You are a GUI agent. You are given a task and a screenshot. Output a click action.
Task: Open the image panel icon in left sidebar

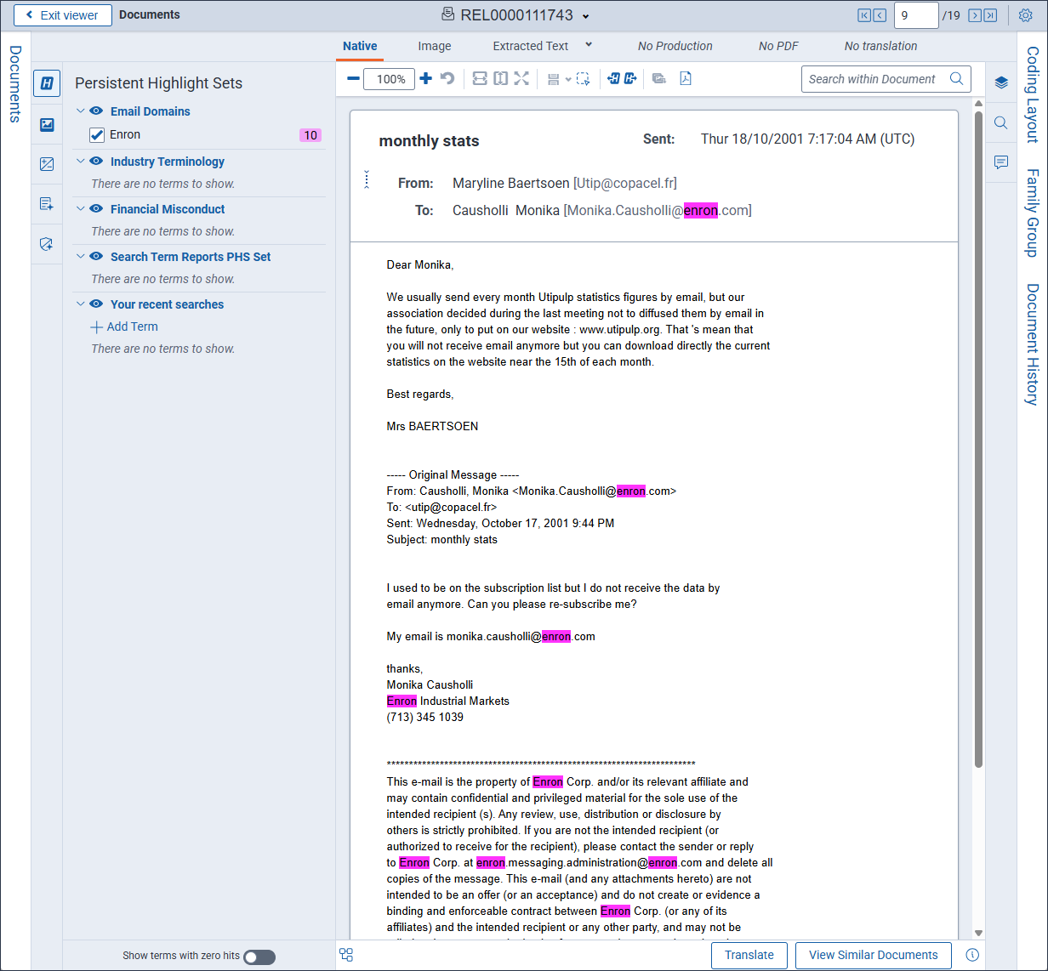pyautogui.click(x=47, y=125)
